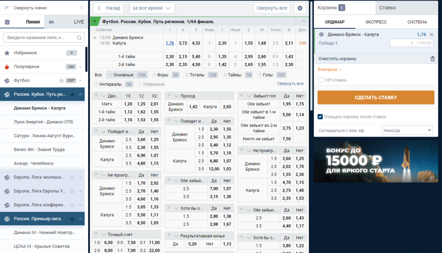Toggle the Таймы filter chip

pos(238,75)
